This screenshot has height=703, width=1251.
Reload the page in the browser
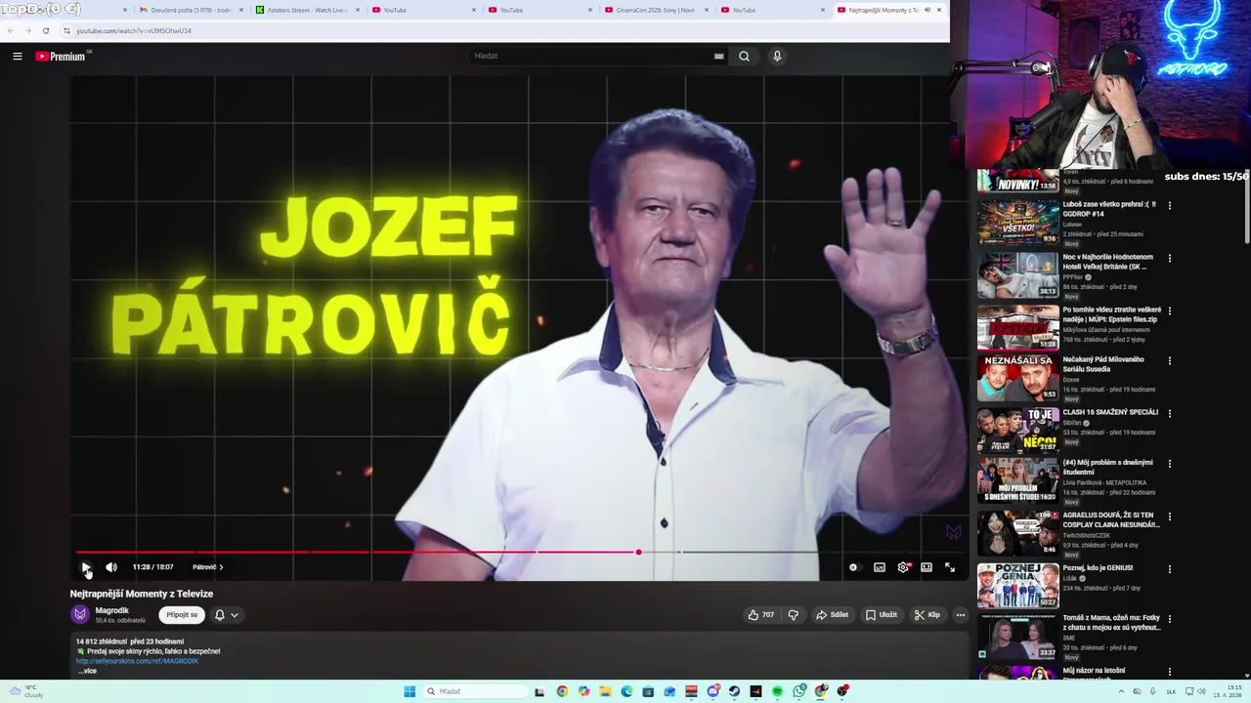45,30
